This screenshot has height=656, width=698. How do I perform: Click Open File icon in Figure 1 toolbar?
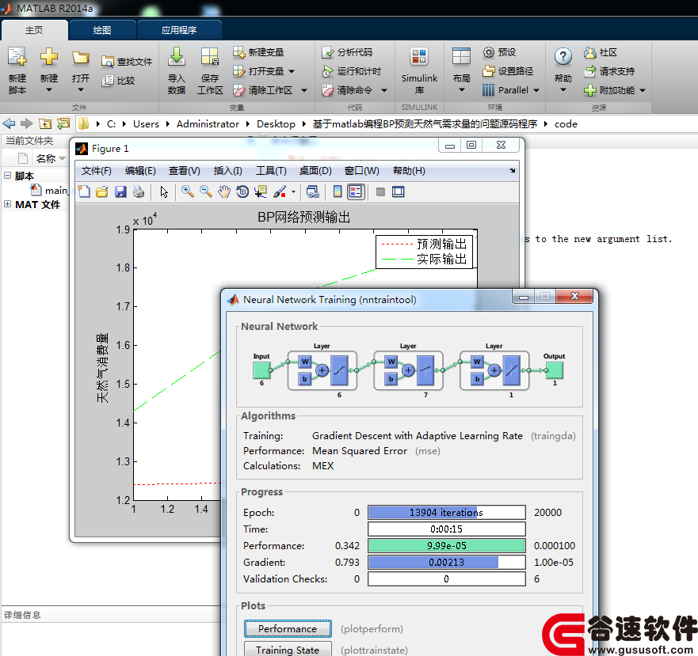click(x=102, y=191)
